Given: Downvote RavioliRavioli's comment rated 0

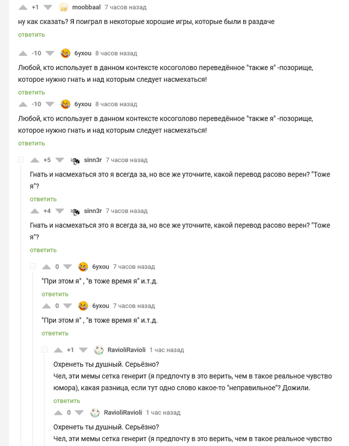Looking at the screenshot, I should tap(79, 413).
